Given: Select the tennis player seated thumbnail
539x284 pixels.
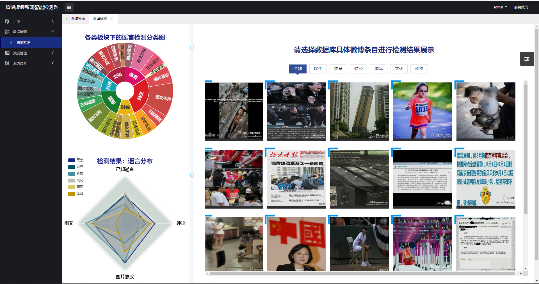Looking at the screenshot, I should [359, 244].
